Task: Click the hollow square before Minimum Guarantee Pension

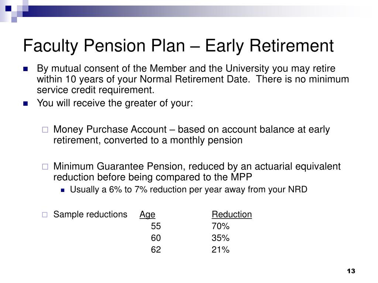Action: point(45,167)
